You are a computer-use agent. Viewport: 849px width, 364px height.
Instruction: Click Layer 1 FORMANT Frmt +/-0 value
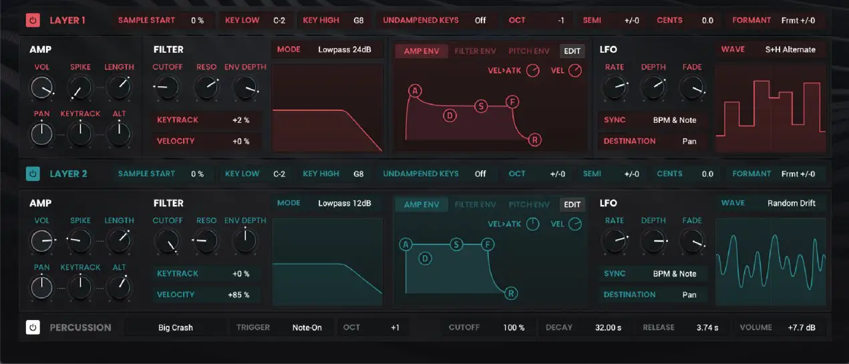[x=798, y=20]
